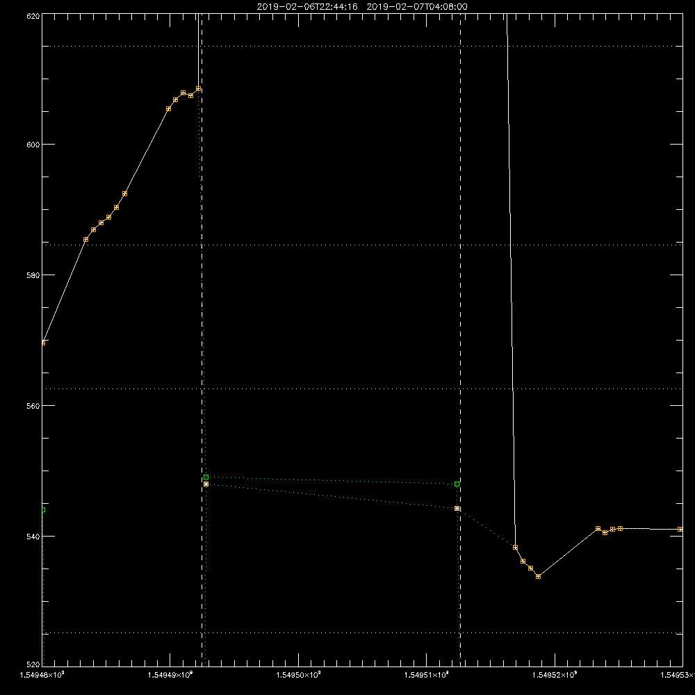Screen dimensions: 695x695
Task: Click the 620 y-axis label
Action: [x=33, y=16]
